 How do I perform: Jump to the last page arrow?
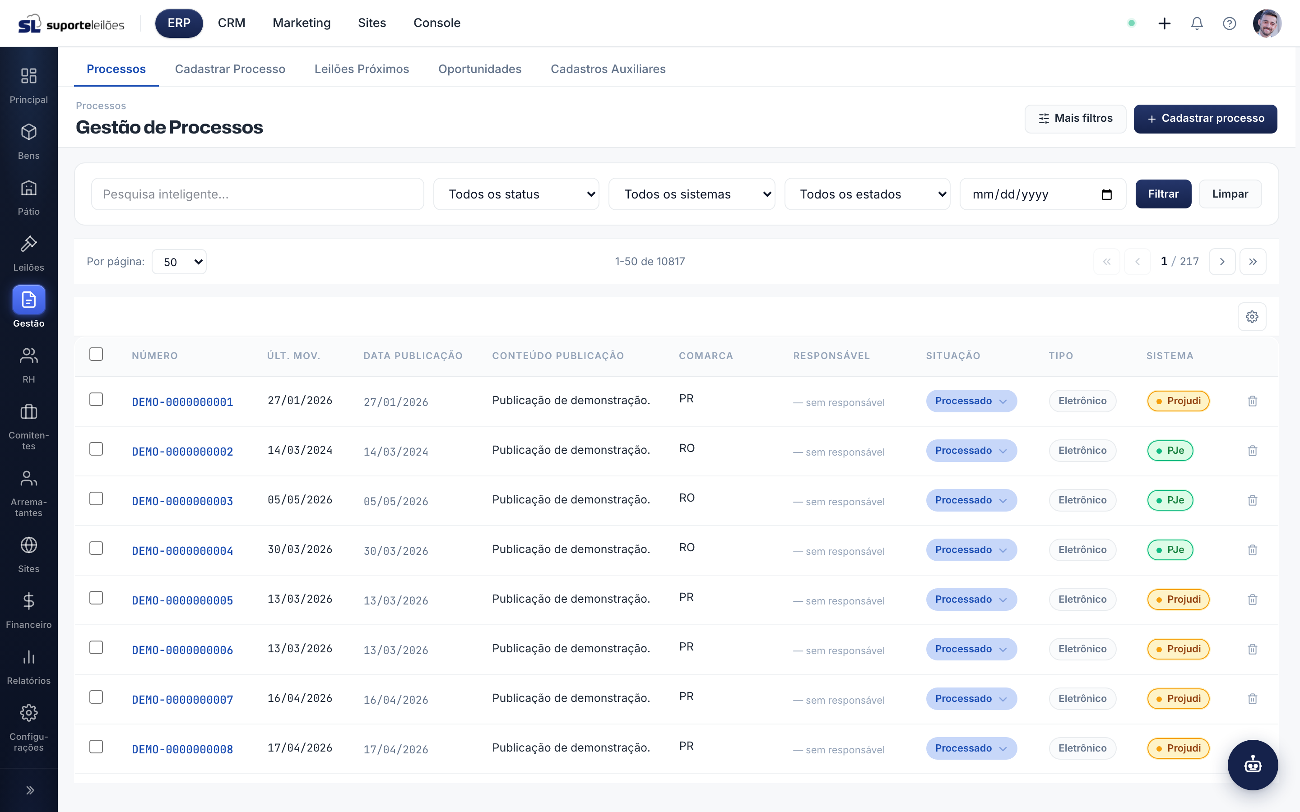tap(1253, 262)
